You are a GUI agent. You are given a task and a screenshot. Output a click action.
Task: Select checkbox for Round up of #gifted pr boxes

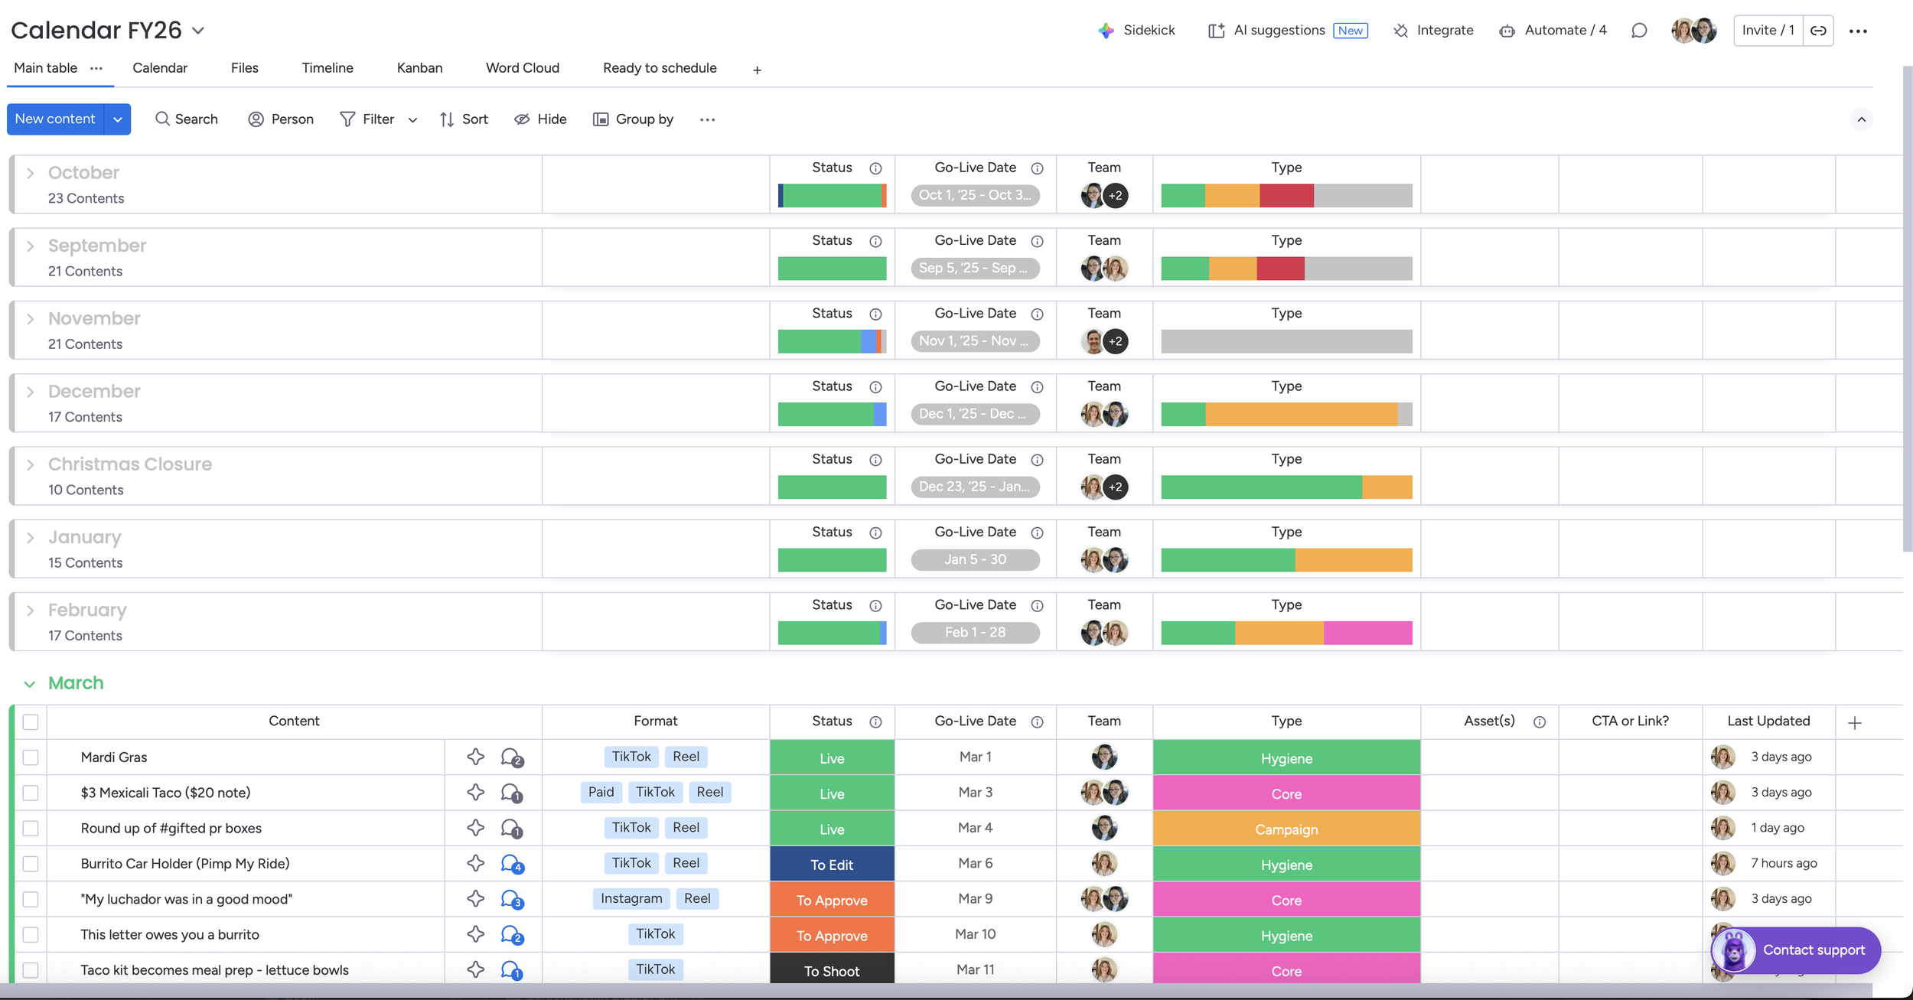[x=31, y=829]
